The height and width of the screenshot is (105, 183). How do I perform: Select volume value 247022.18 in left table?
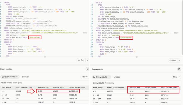(x=73, y=91)
